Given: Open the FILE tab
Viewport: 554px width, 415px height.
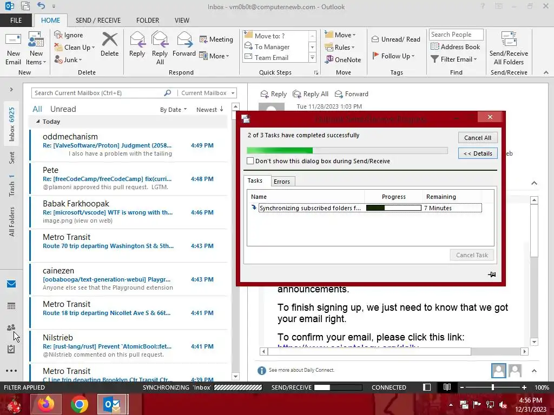Looking at the screenshot, I should point(16,21).
